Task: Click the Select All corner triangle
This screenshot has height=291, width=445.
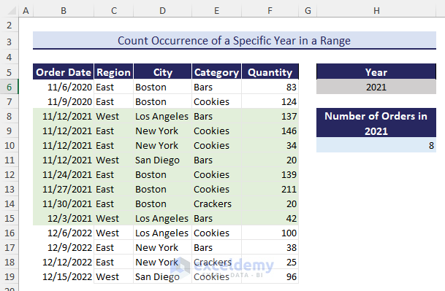Action: pos(12,10)
